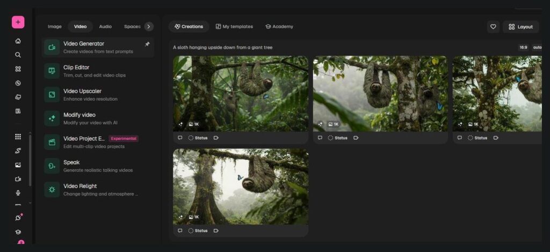Image resolution: width=550 pixels, height=252 pixels.
Task: Open the image generator sidebar icon
Action: tap(18, 165)
